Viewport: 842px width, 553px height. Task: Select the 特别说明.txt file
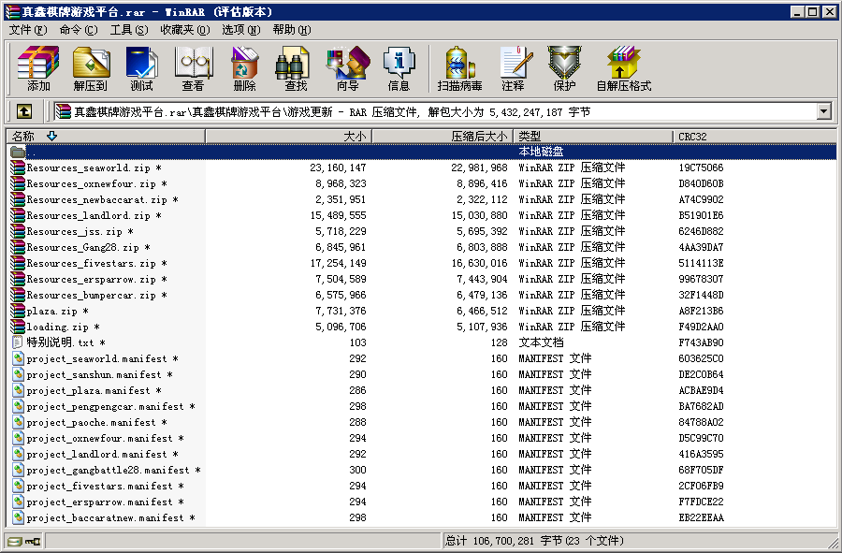click(59, 343)
